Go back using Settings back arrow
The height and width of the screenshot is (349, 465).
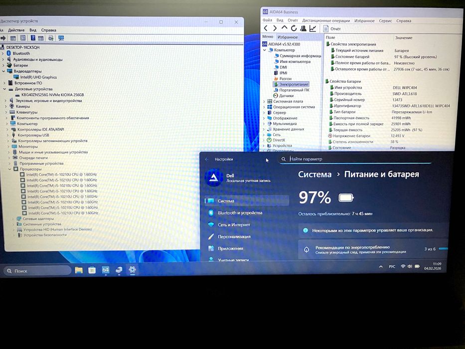pyautogui.click(x=207, y=160)
